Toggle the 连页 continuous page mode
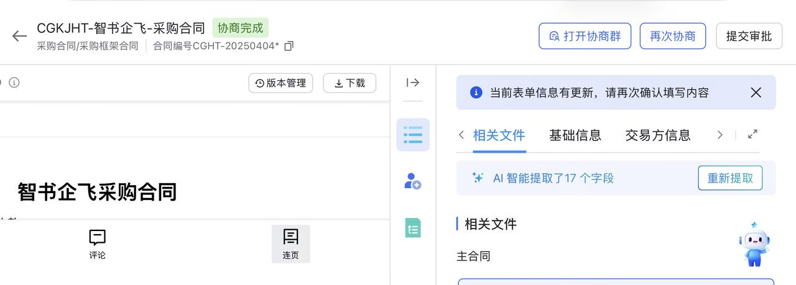Screen dimensions: 796x285 [x=290, y=244]
